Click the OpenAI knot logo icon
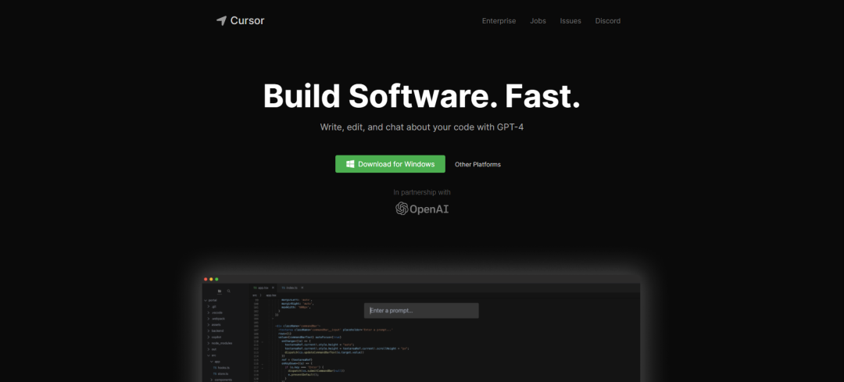Image resolution: width=844 pixels, height=382 pixels. (402, 209)
